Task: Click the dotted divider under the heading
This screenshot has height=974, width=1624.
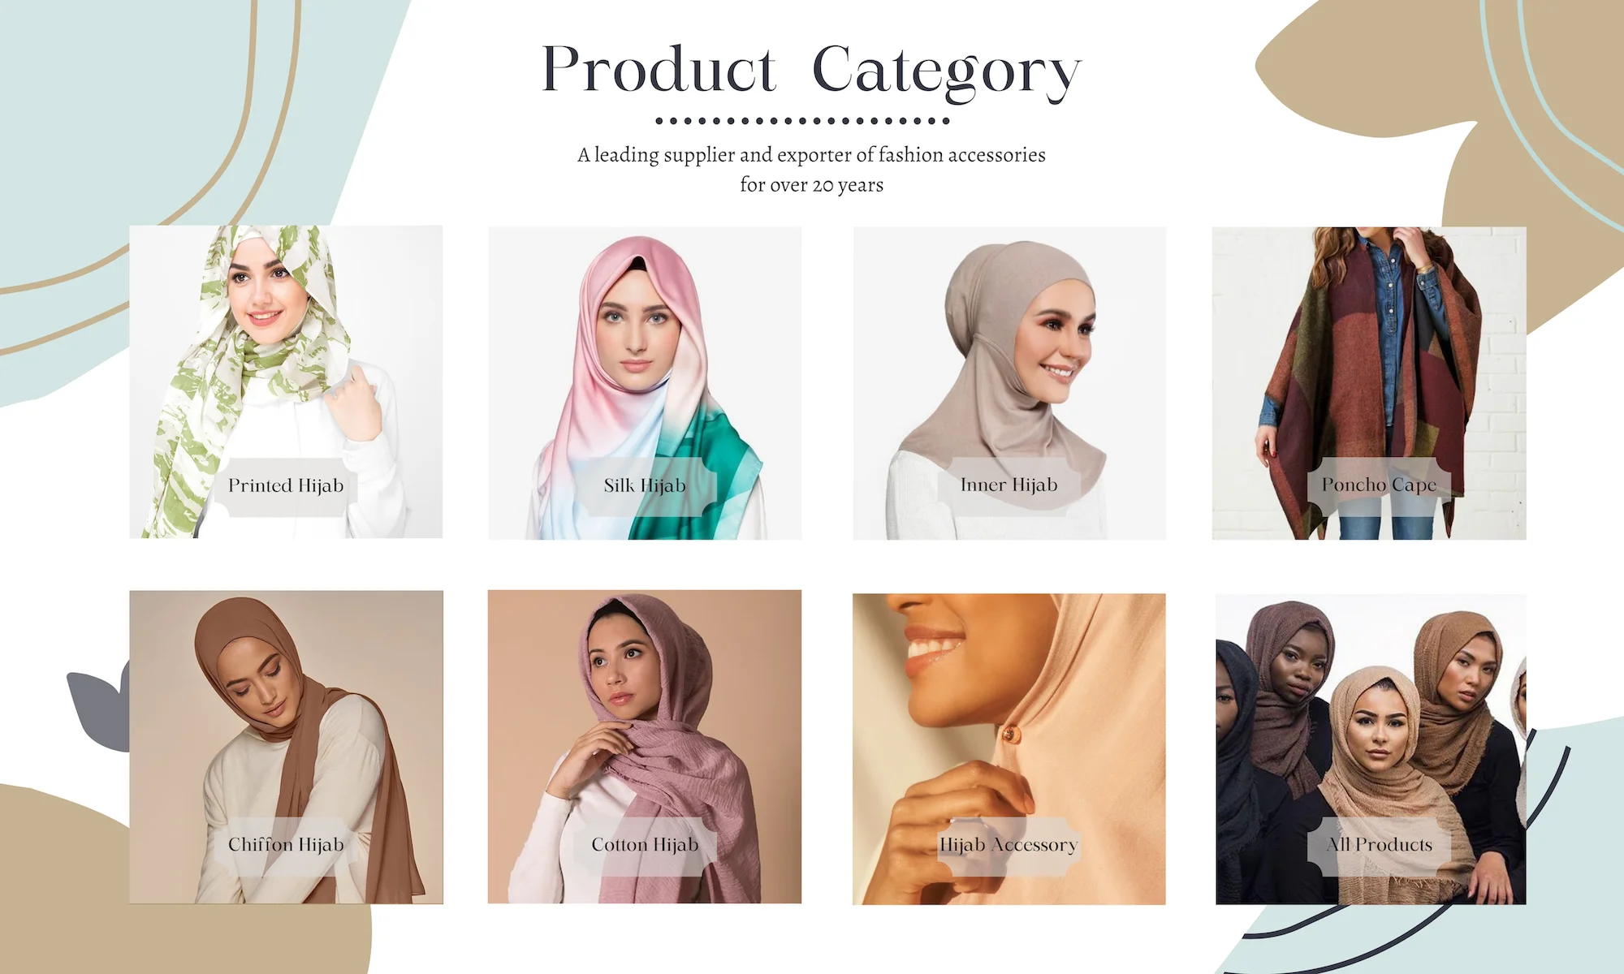Action: pyautogui.click(x=802, y=121)
